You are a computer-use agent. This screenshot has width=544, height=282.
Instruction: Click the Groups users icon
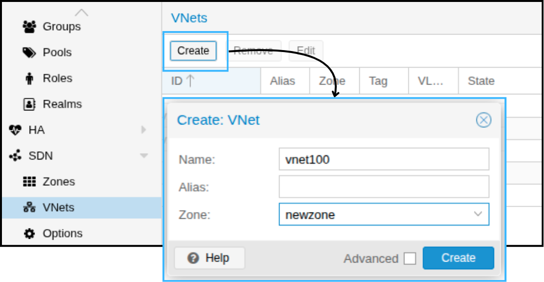(x=30, y=27)
